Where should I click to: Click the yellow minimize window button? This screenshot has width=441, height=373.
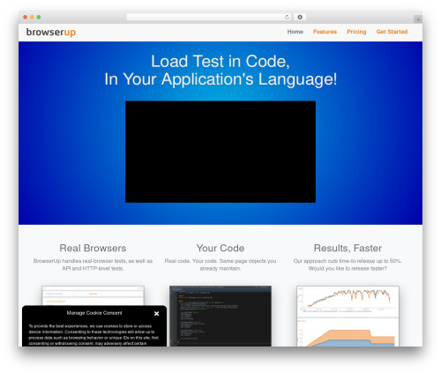point(32,17)
